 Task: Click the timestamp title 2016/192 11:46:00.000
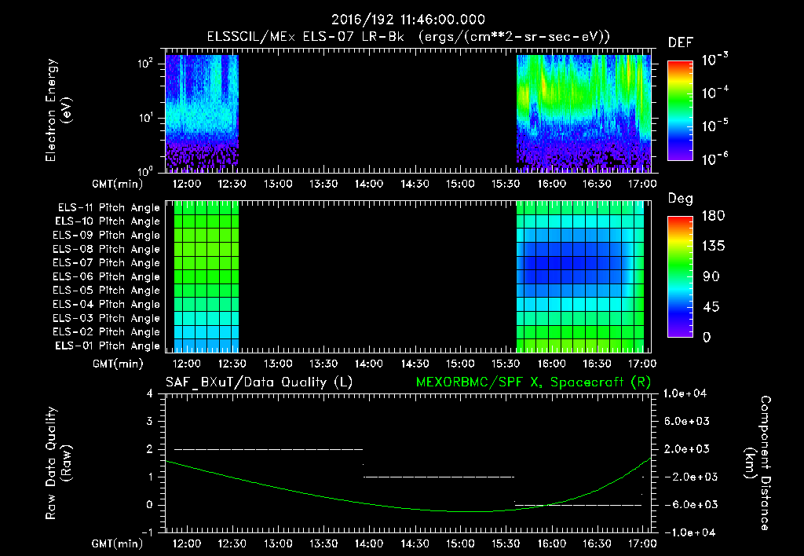pos(407,20)
